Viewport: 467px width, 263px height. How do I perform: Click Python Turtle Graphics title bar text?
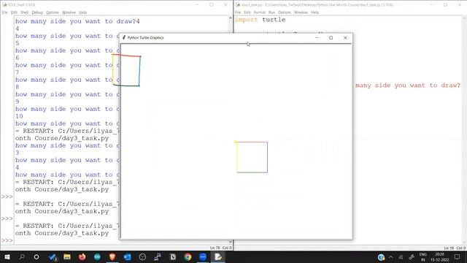tap(146, 37)
